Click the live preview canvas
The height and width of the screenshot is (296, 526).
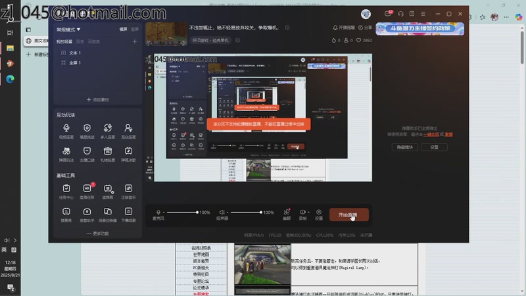click(x=258, y=118)
